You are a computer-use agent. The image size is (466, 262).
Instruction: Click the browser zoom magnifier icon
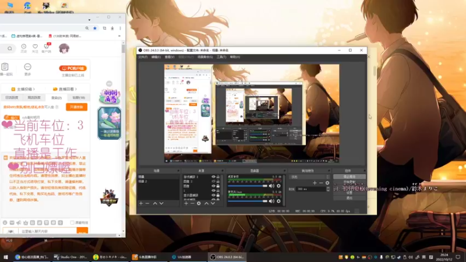(x=87, y=28)
